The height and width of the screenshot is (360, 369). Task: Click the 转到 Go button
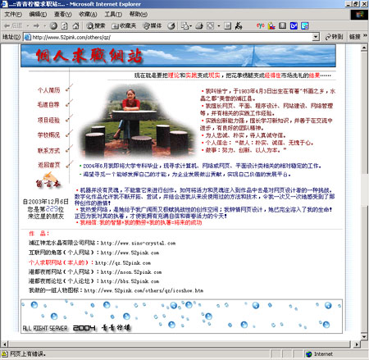pyautogui.click(x=334, y=37)
